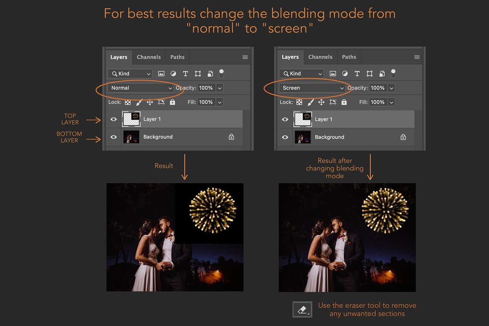Open the Kind filter dropdown in the Normal-mode panel
The height and width of the screenshot is (326, 489).
click(x=130, y=74)
